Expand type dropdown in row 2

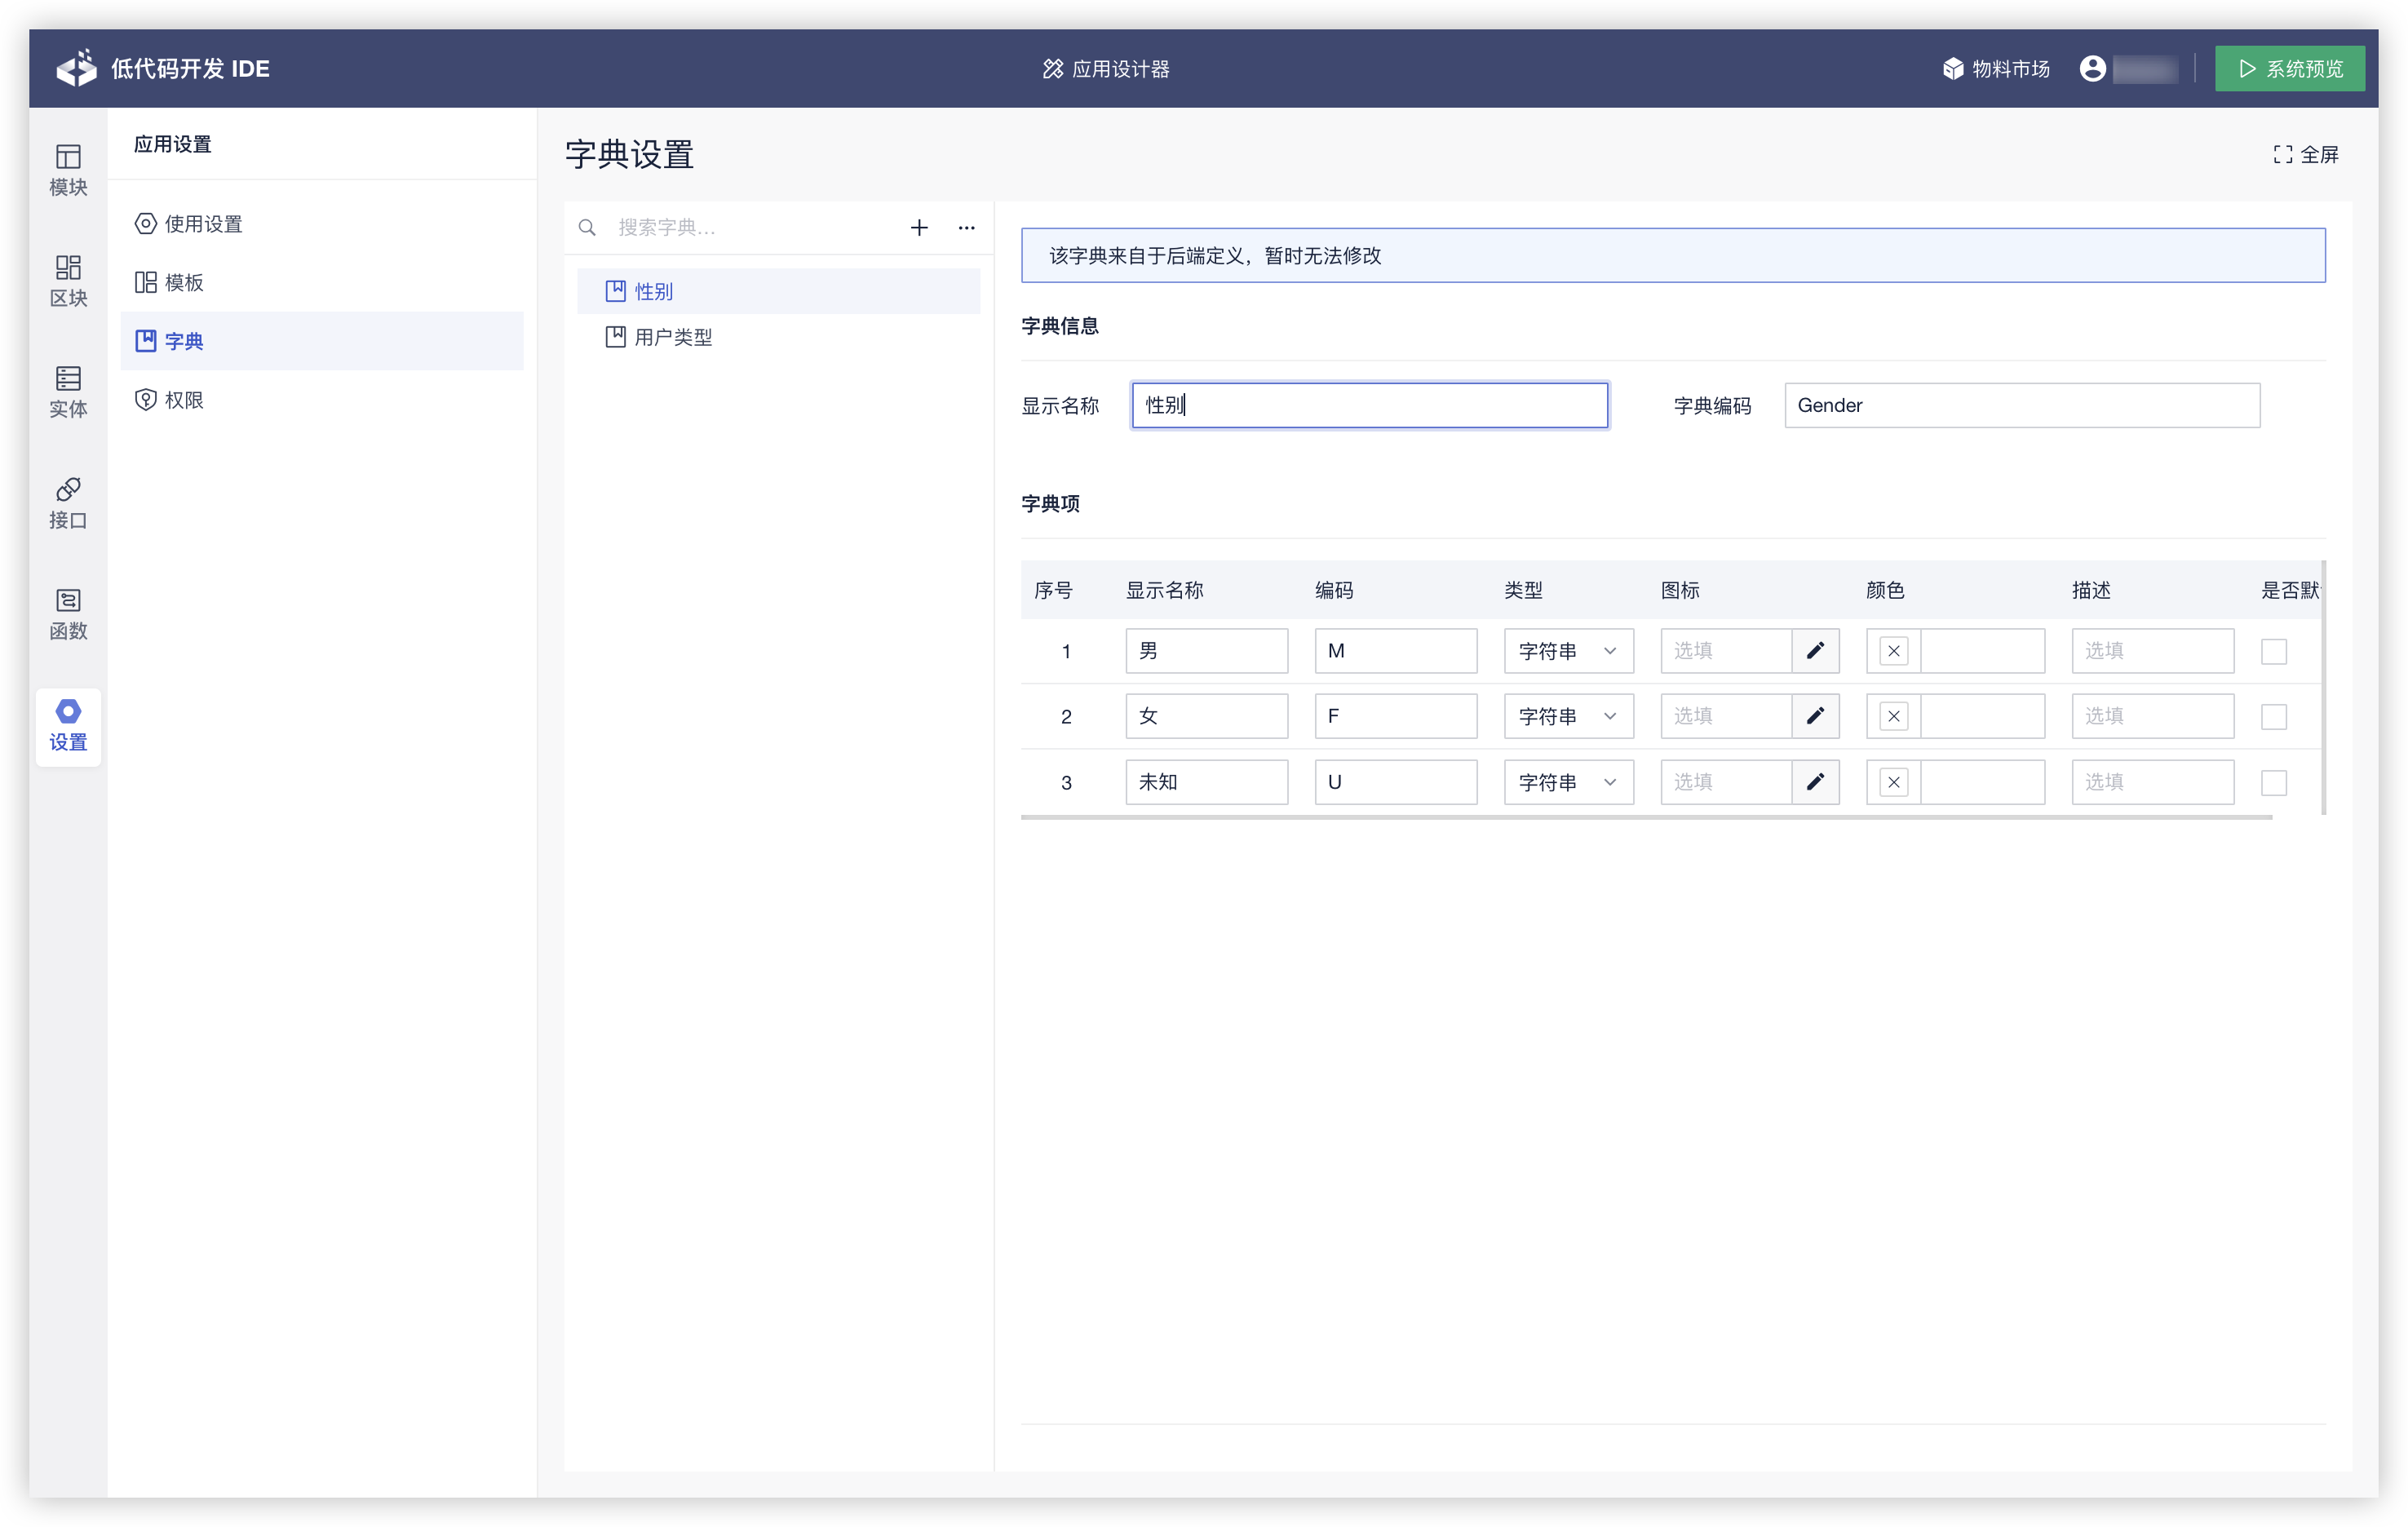1567,716
